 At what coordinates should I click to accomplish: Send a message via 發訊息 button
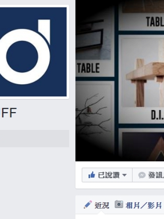(148, 175)
